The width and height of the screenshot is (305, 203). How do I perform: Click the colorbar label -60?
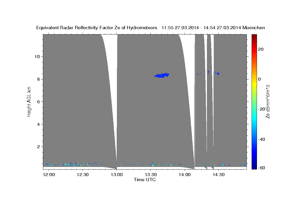pos(261,168)
